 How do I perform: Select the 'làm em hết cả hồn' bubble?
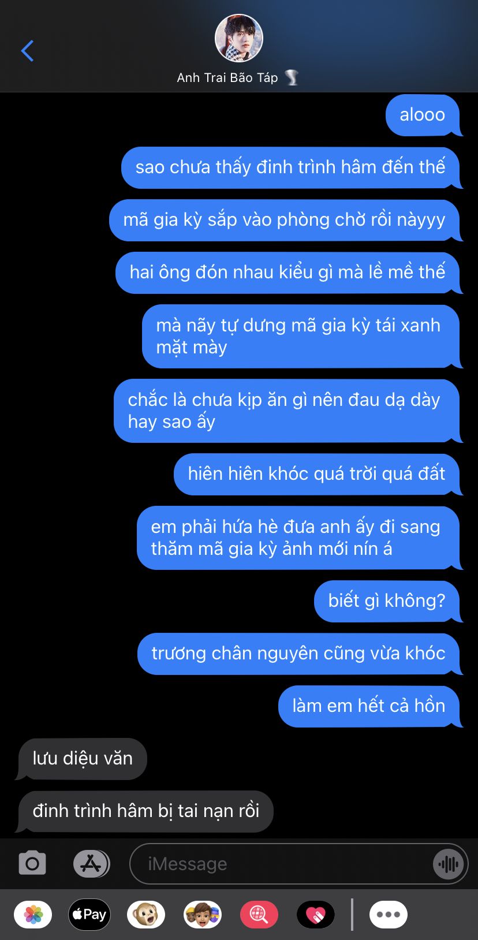[x=369, y=706]
